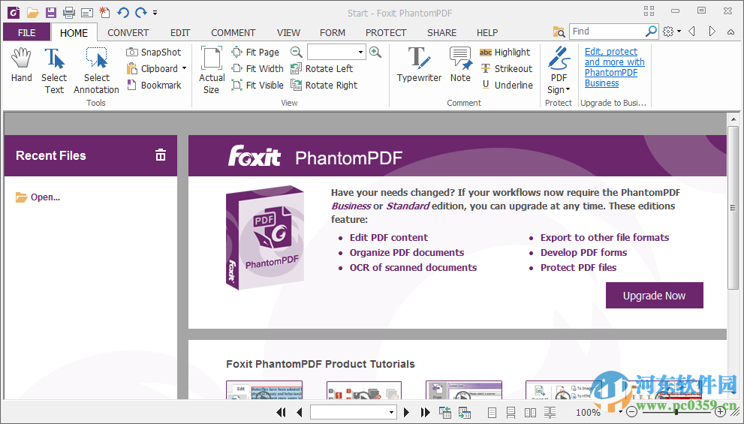Viewport: 744px width, 424px height.
Task: Take a SnapShot of the page
Action: pos(154,53)
